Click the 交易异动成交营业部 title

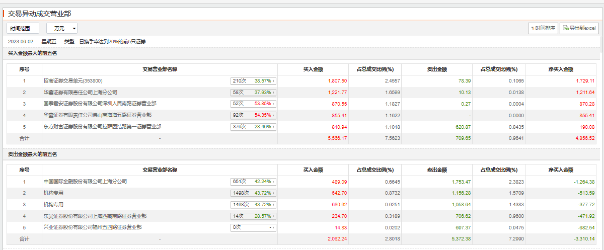coord(40,14)
